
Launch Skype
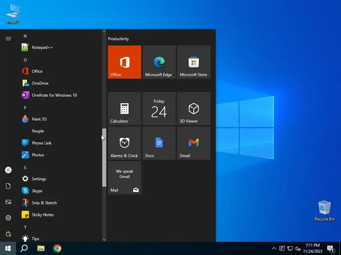[61, 191]
